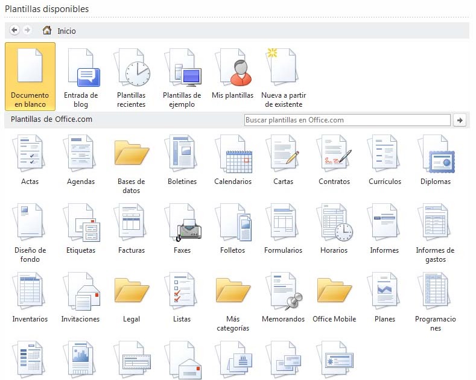The width and height of the screenshot is (476, 380).
Task: Open the Invitaciones template category
Action: 81,297
